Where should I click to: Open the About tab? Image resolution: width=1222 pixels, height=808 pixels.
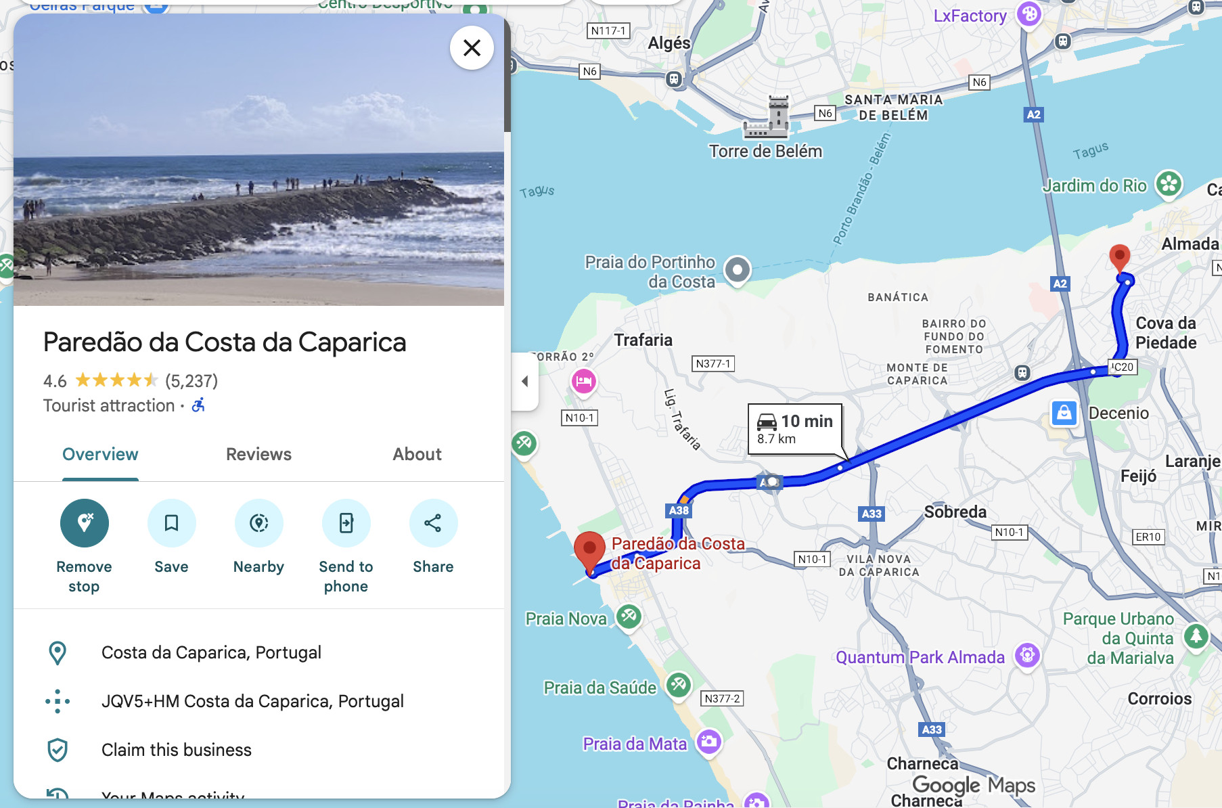[417, 454]
